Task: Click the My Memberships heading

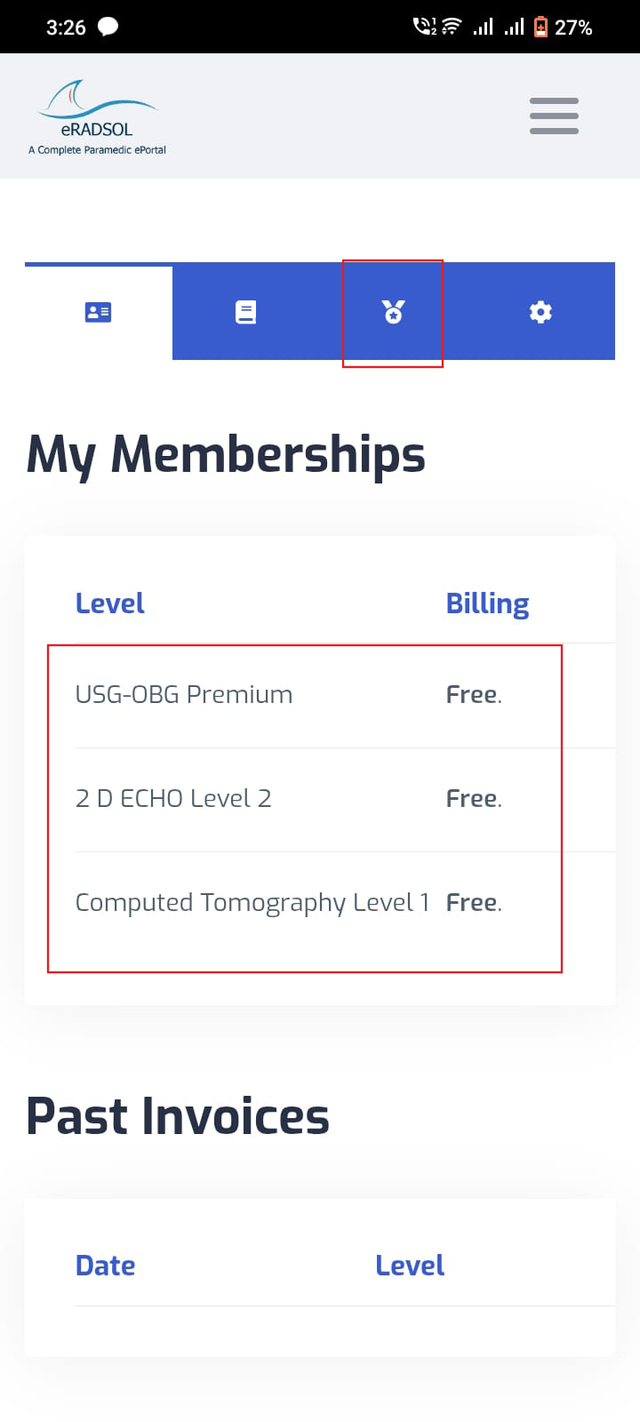Action: click(226, 455)
